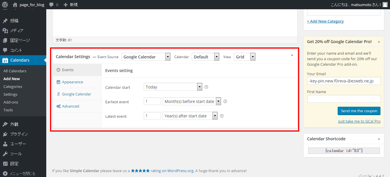Image resolution: width=390 pixels, height=177 pixels.
Task: Click the Add New Category link
Action: (325, 21)
